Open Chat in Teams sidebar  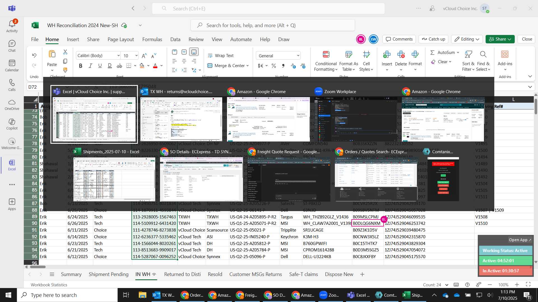tap(12, 46)
